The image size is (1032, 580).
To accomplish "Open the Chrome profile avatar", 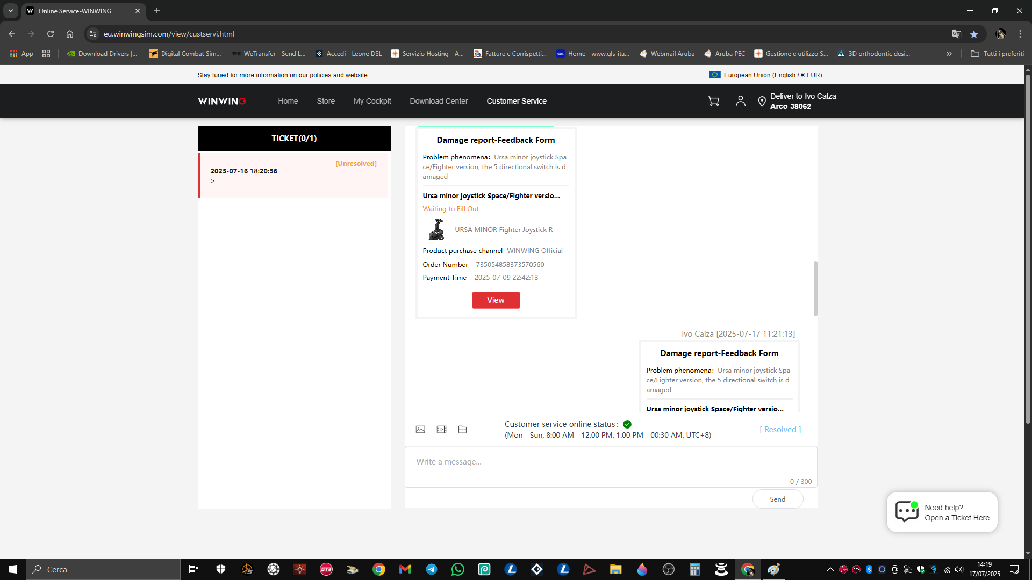I will [1001, 34].
